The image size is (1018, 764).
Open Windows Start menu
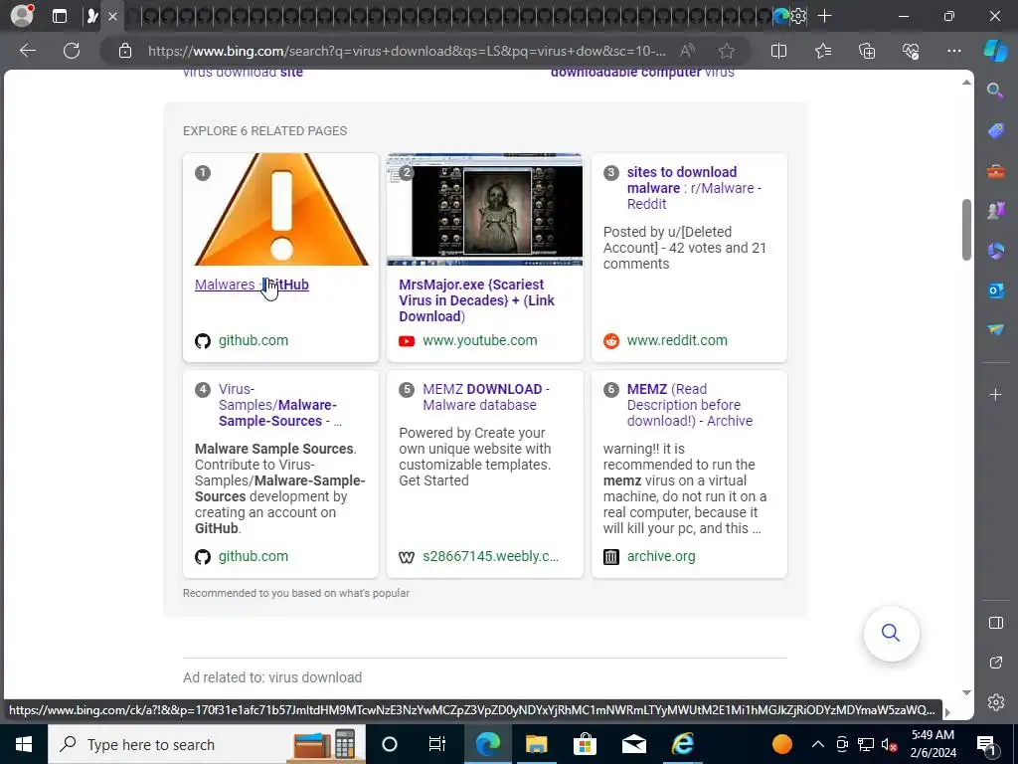(x=24, y=744)
